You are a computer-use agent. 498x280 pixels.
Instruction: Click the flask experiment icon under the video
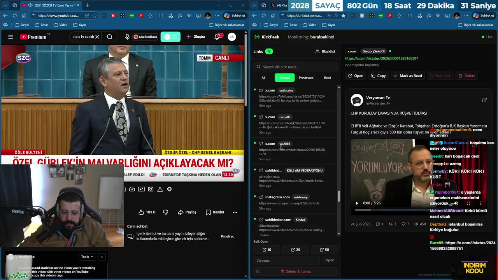[160, 189]
